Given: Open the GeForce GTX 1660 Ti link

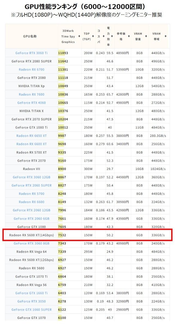Looking at the screenshot, I should [x=32, y=293].
